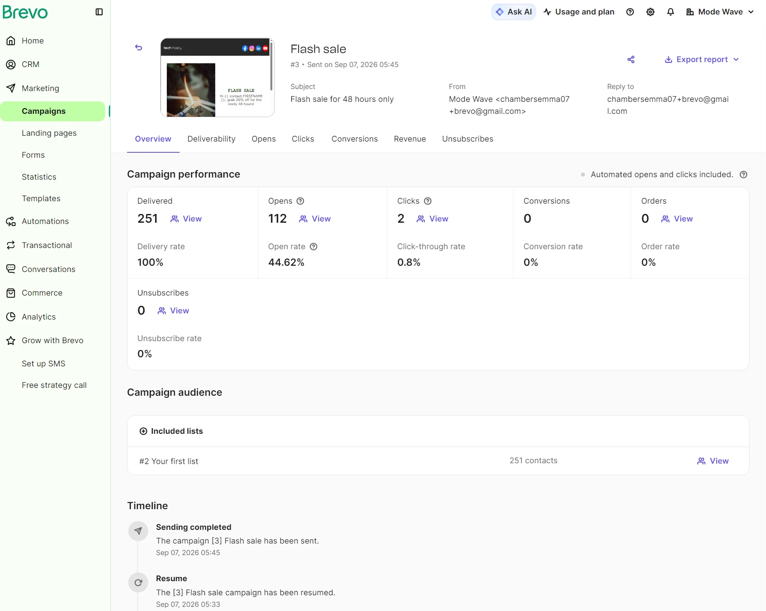The width and height of the screenshot is (766, 611).
Task: View delivered contacts list
Action: [186, 219]
